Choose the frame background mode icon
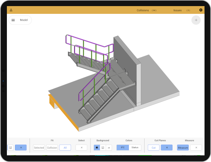The width and height of the screenshot is (211, 162). click(103, 147)
